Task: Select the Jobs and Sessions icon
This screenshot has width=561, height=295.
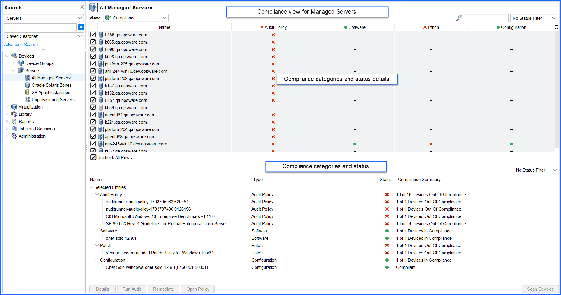Action: (x=14, y=129)
